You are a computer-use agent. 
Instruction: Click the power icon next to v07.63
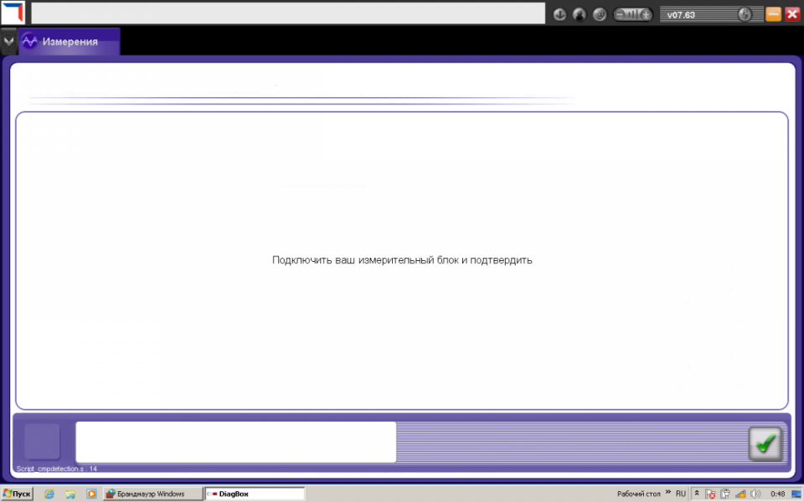tap(744, 14)
